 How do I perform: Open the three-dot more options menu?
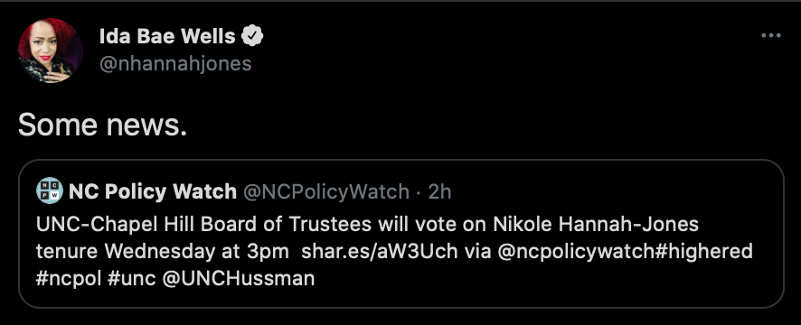click(x=771, y=36)
